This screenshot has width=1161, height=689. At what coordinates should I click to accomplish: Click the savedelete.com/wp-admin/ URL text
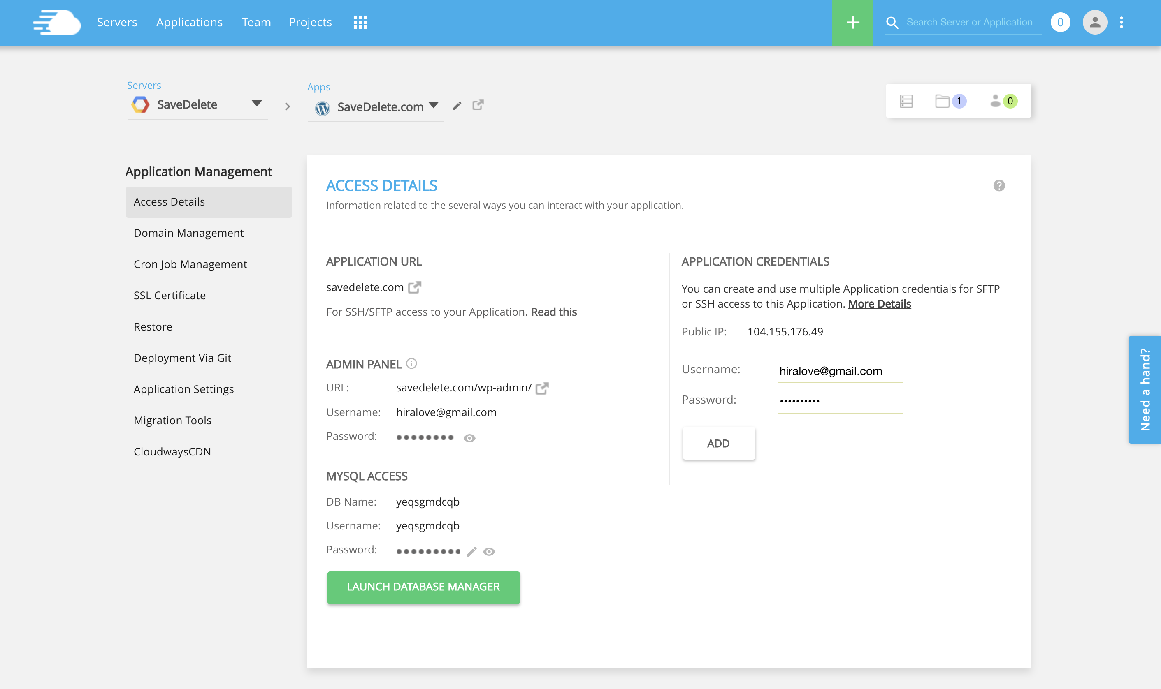[x=464, y=388]
